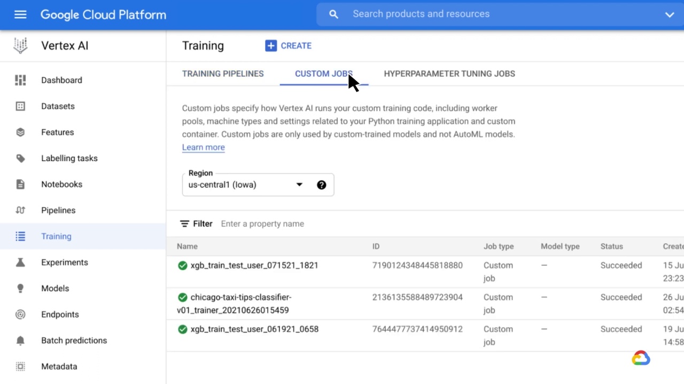Click the Model type column header
This screenshot has height=384, width=684.
pyautogui.click(x=560, y=246)
